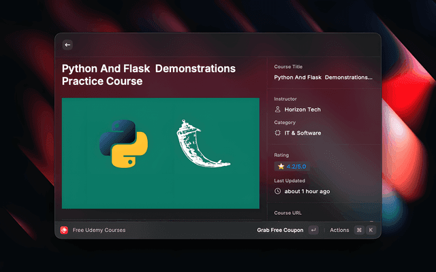Click the star icon in the rating tag
Screen dimensions: 436x272
281,166
